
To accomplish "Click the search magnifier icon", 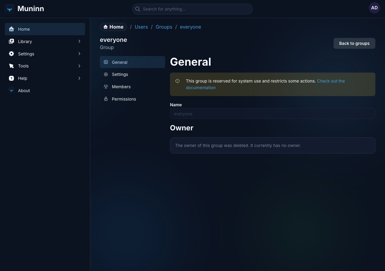I will 138,9.
